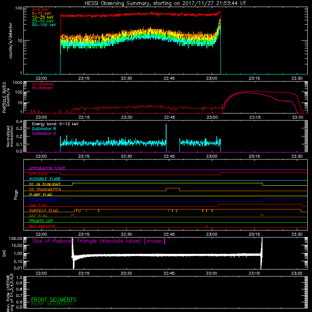Select the '50-100 keV' legend label

coord(44,25)
